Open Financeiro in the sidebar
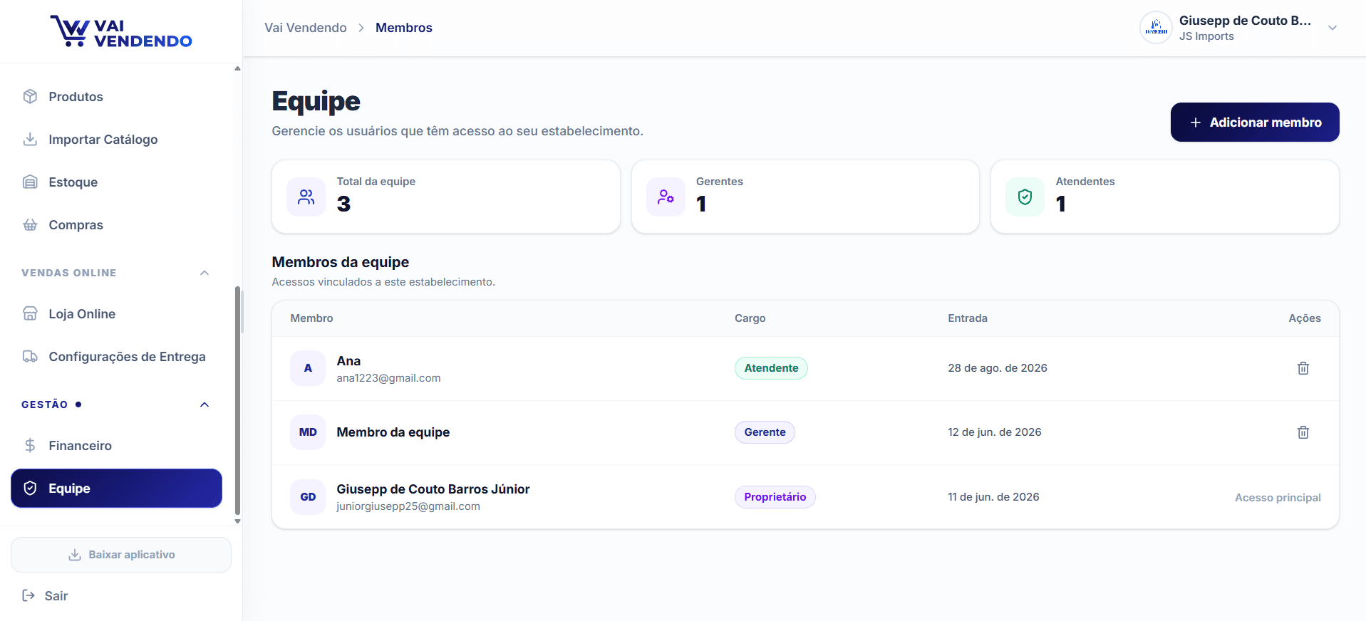The width and height of the screenshot is (1366, 621). tap(117, 445)
